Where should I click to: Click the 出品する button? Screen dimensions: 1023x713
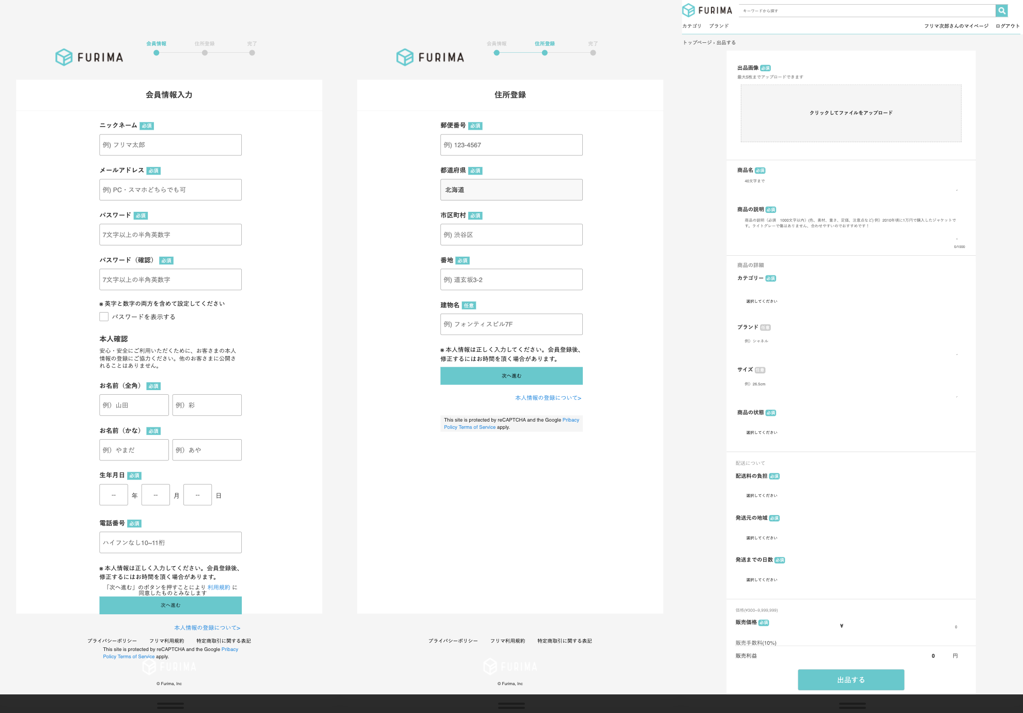point(850,679)
